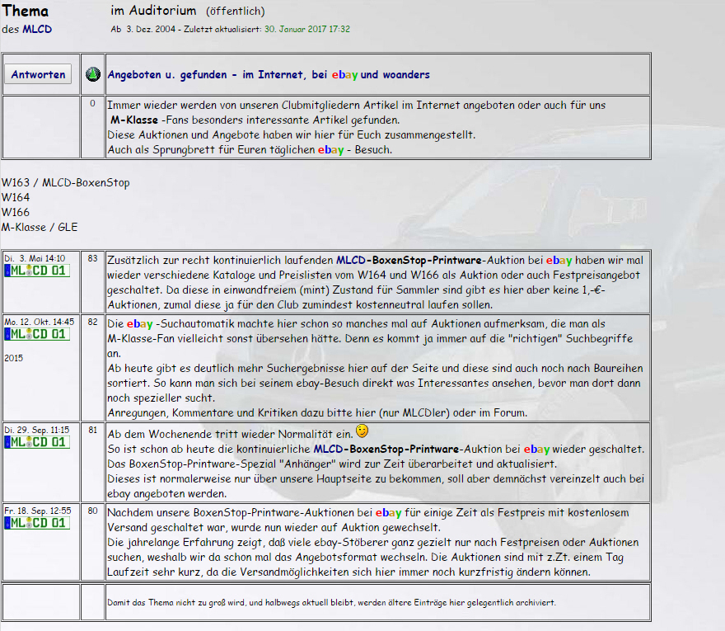This screenshot has width=725, height=631.
Task: Select 'W163 / MLCD-BoxenStop' in the model list
Action: coord(66,183)
